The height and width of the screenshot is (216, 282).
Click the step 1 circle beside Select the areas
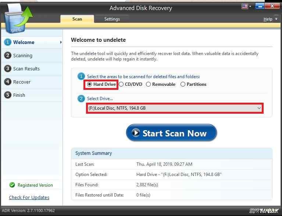click(x=81, y=76)
